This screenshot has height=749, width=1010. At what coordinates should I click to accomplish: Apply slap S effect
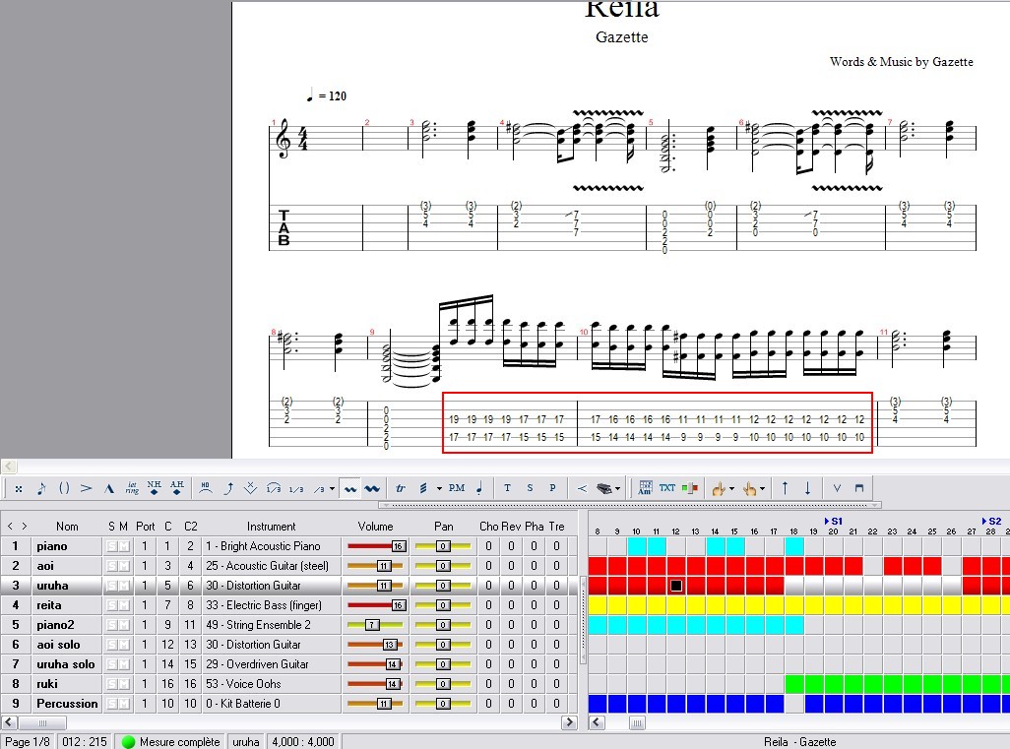(530, 488)
